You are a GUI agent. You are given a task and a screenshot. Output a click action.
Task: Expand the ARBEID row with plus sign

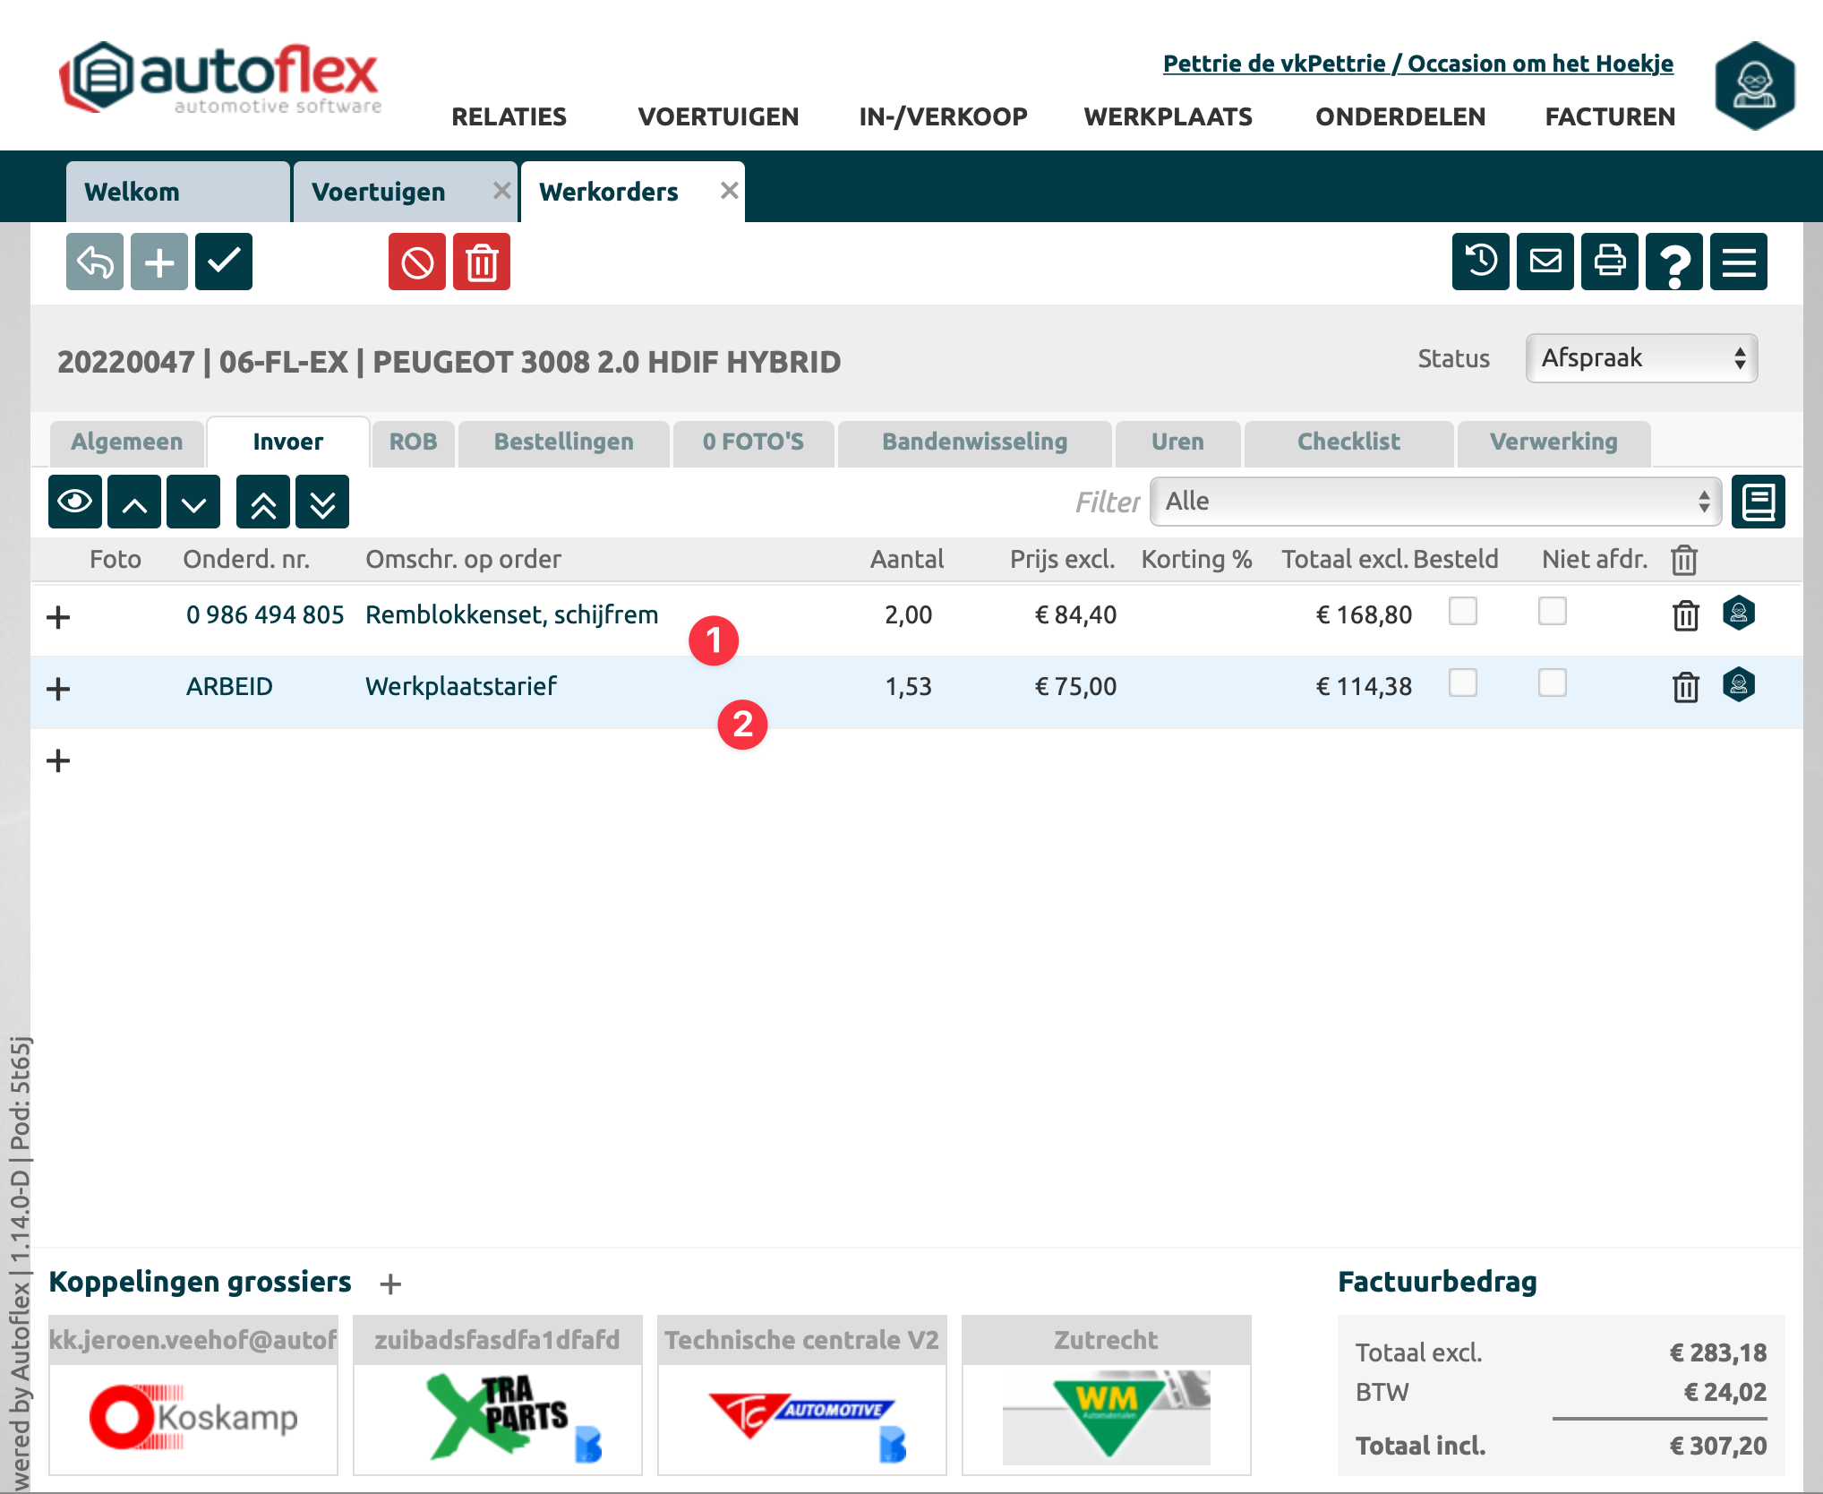[58, 689]
